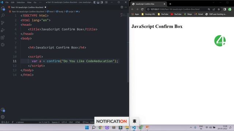Close the JavaScript Confirm Box browser tab
Screen dimensions: 234x131
pos(165,4)
